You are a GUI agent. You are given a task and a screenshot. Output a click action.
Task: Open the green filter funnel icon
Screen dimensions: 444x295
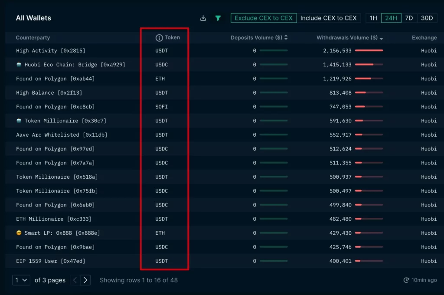218,18
